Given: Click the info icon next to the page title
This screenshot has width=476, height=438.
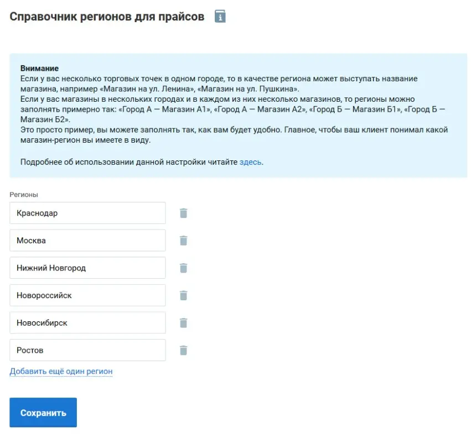Looking at the screenshot, I should tap(220, 16).
